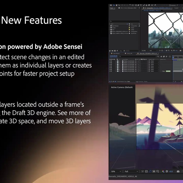Viewport: 183px width, 183px height.
Task: Click the reset exposure icon in lower viewer
Action: click(167, 171)
